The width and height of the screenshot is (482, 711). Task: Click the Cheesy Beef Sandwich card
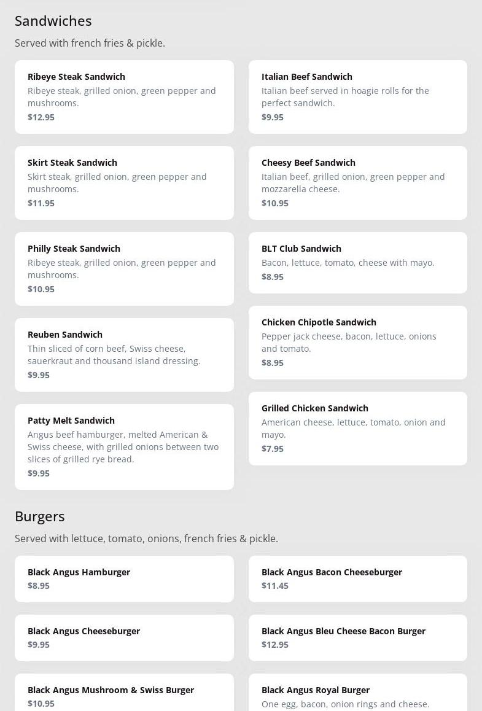pyautogui.click(x=357, y=182)
